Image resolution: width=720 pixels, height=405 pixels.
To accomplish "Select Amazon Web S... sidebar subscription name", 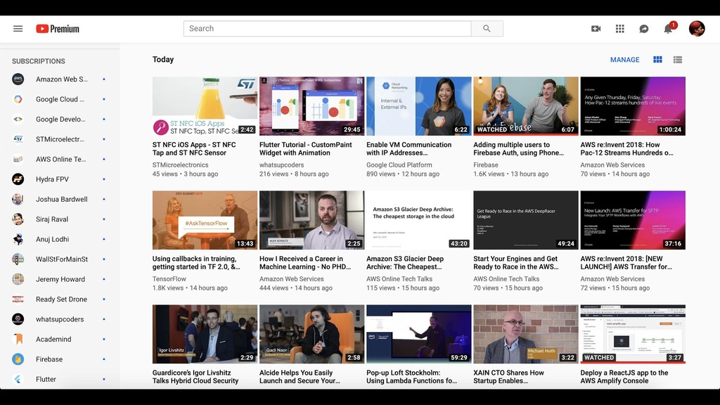I will pos(62,79).
